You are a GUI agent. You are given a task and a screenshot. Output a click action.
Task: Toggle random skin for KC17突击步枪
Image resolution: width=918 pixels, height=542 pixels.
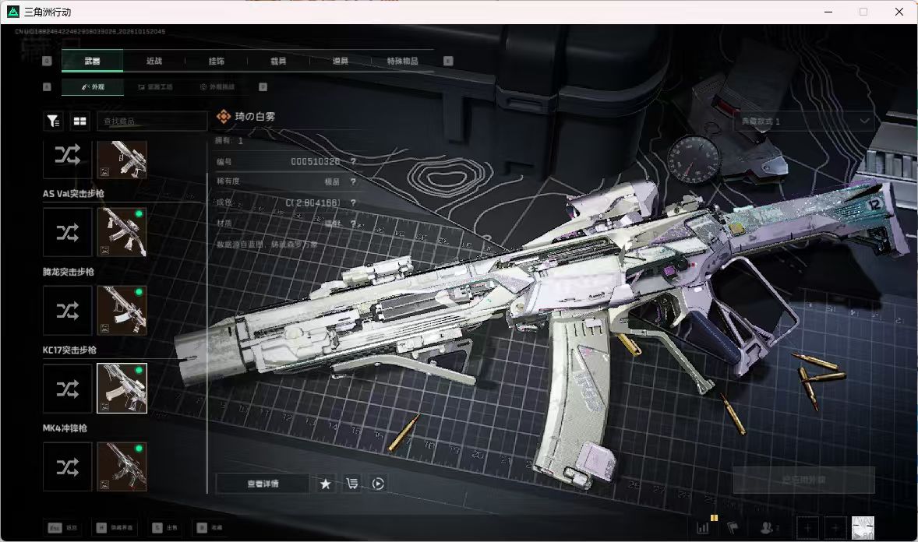[x=67, y=389]
